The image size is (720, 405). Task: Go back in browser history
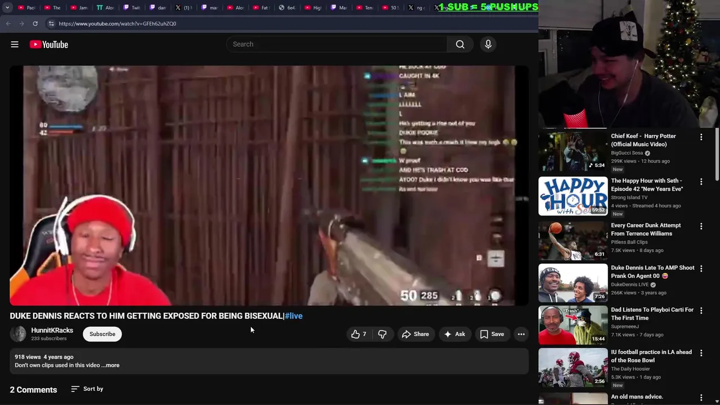(x=8, y=24)
